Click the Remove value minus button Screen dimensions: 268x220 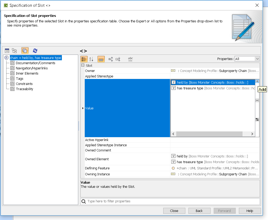click(x=257, y=100)
